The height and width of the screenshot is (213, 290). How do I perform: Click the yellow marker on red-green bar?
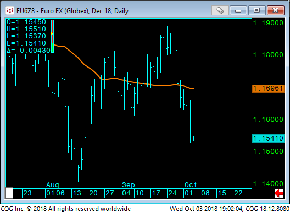[x=52, y=34]
